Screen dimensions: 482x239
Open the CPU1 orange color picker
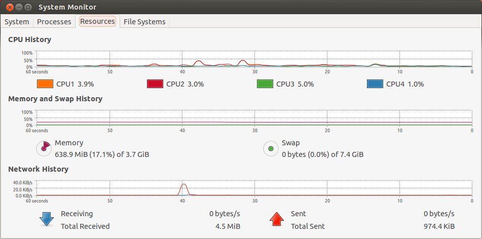(45, 84)
